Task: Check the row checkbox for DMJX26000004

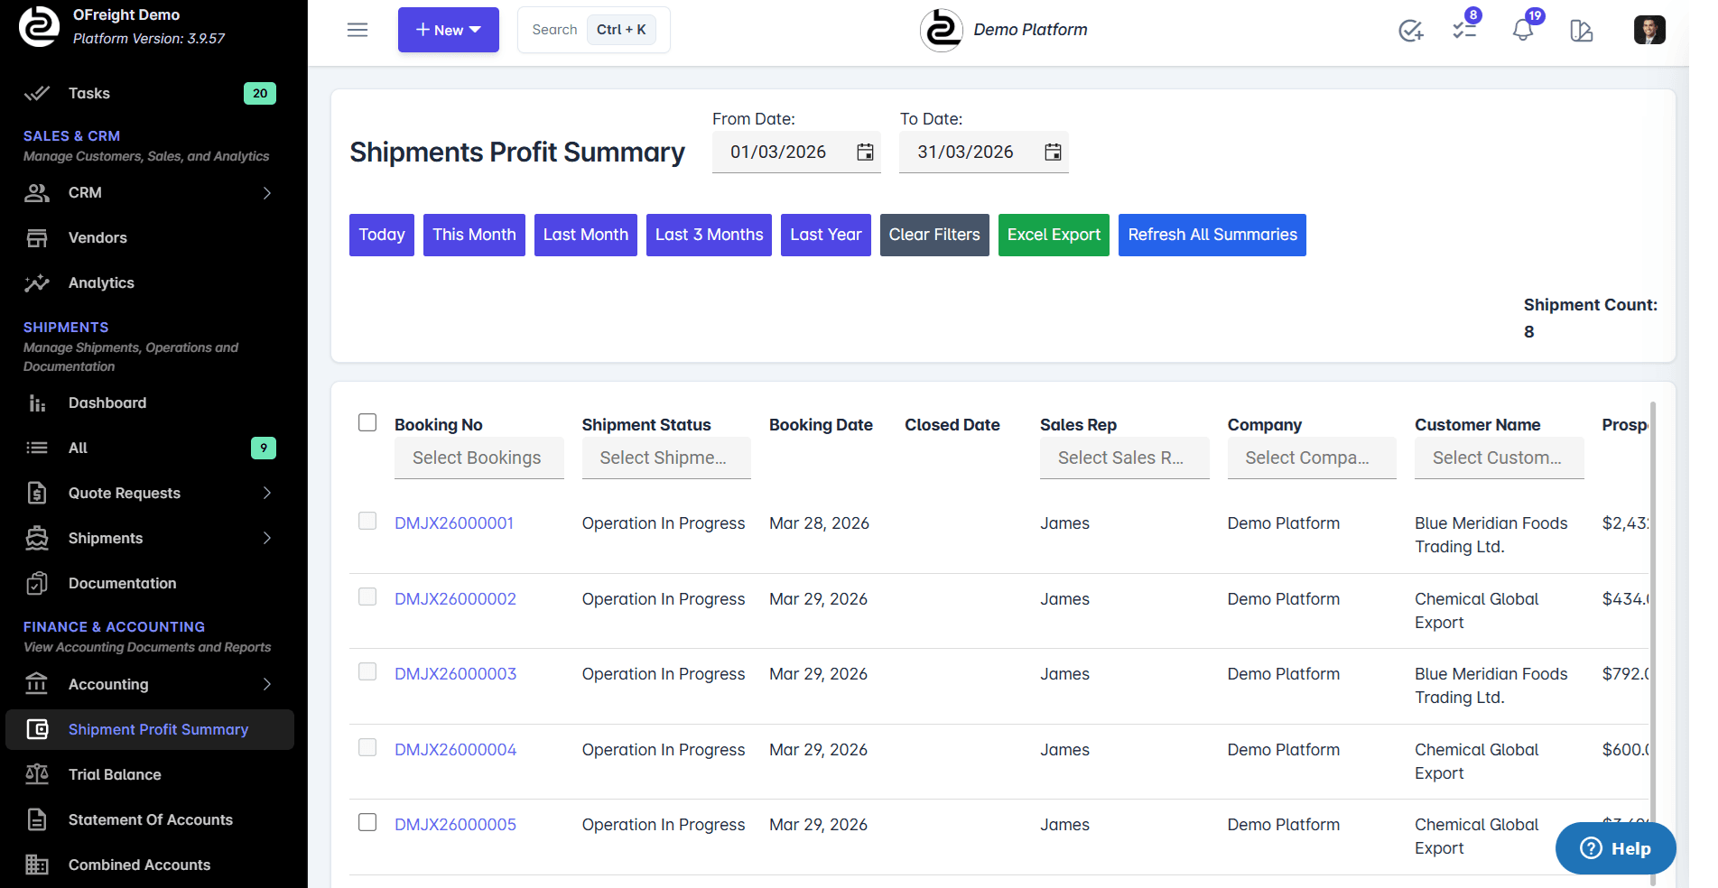Action: (367, 747)
